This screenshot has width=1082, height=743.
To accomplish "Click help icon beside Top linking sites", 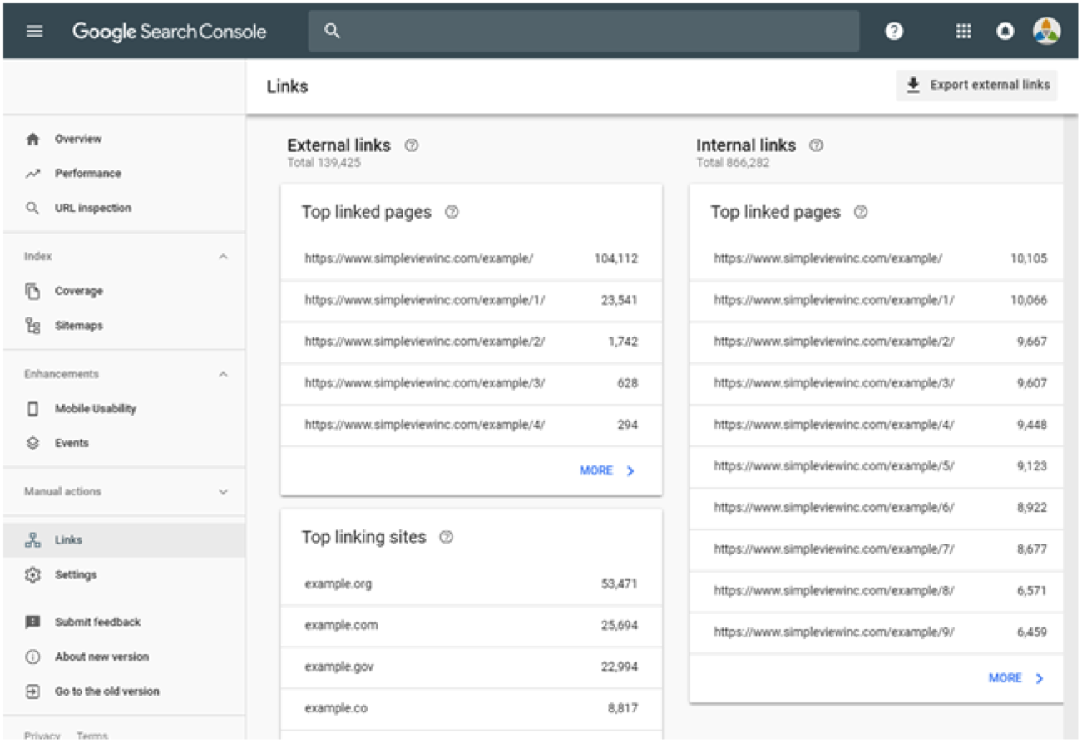I will 446,537.
